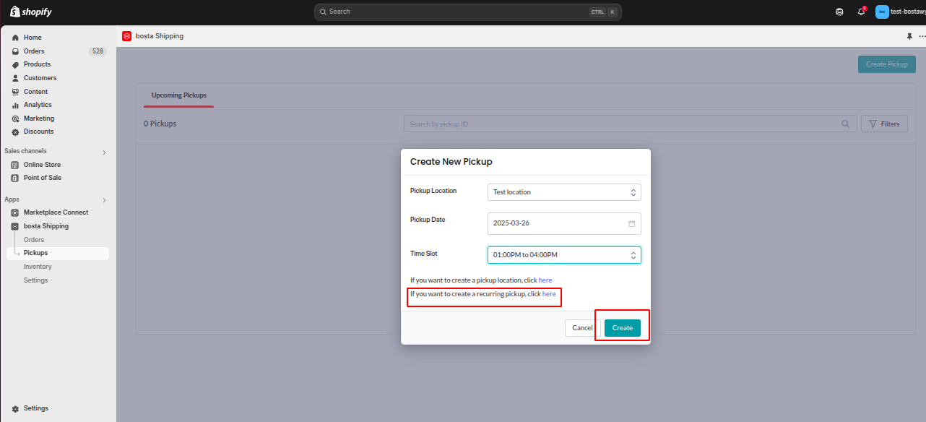Click 'here' link for recurring pickup
The image size is (926, 422).
pos(549,294)
